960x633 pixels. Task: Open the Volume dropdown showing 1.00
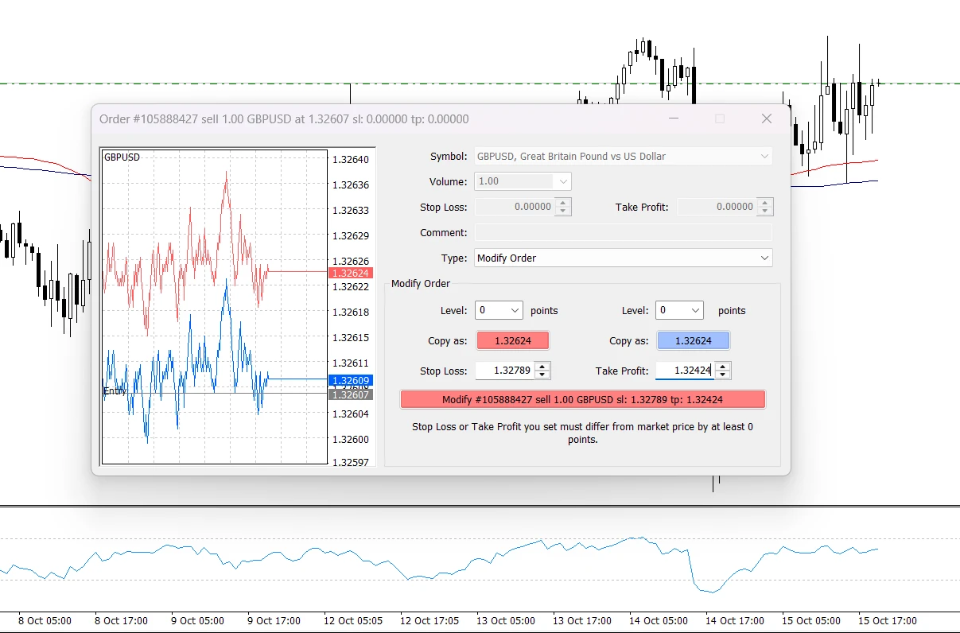coord(523,181)
